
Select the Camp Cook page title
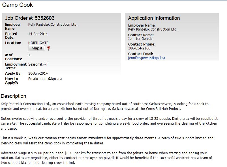pyautogui.click(x=18, y=5)
